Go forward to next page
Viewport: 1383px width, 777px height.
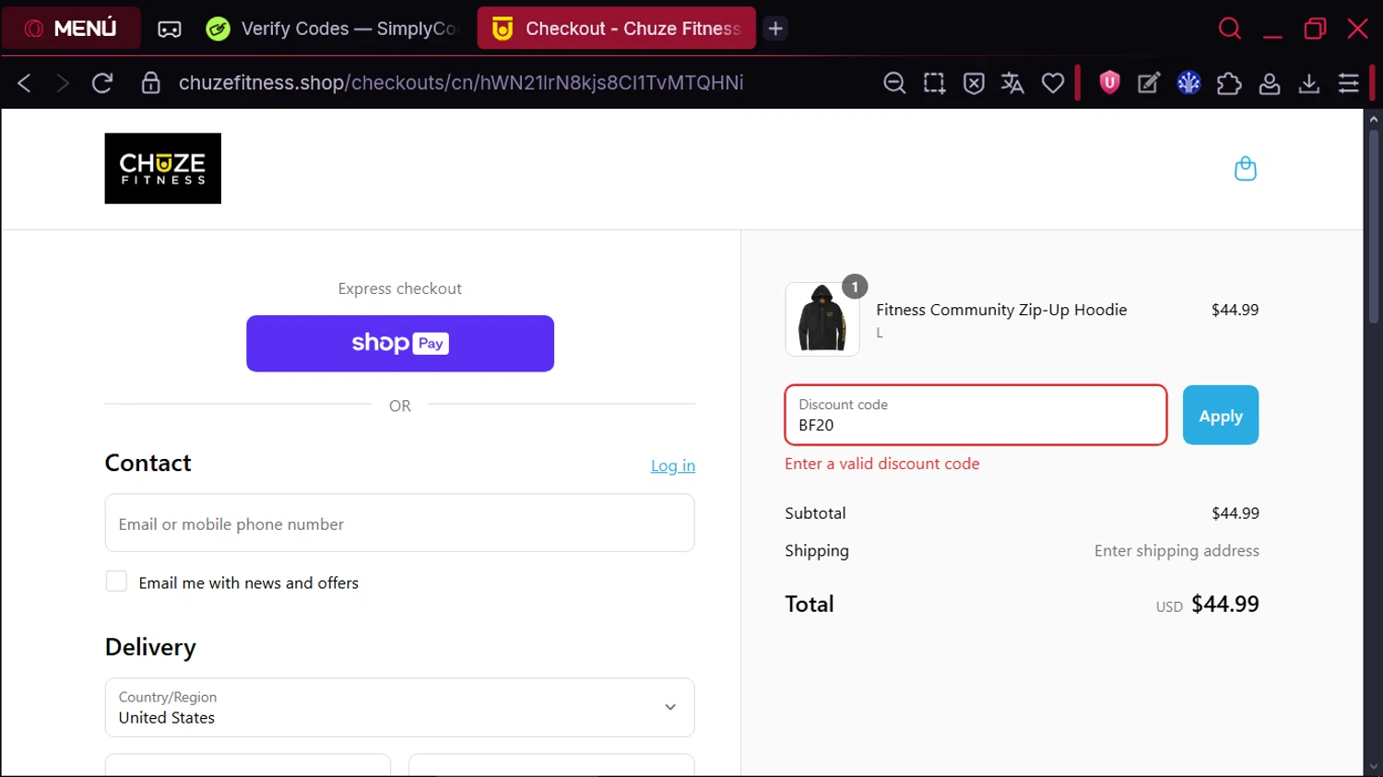click(x=63, y=83)
